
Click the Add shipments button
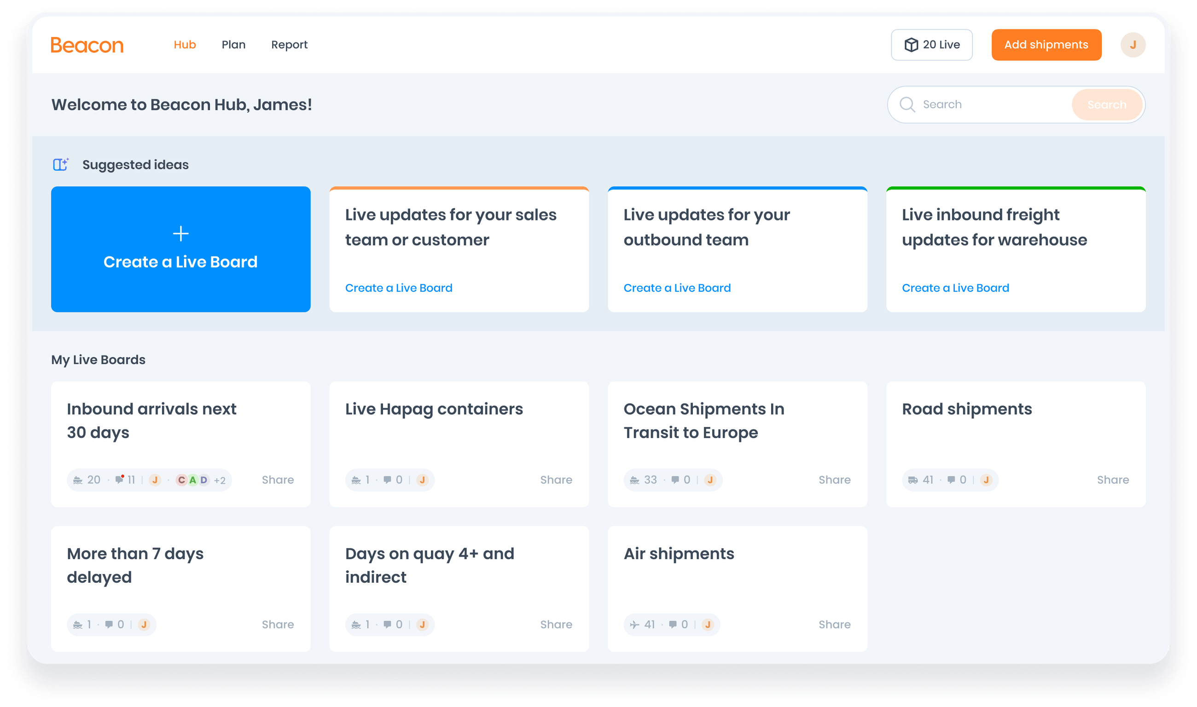[x=1046, y=44]
